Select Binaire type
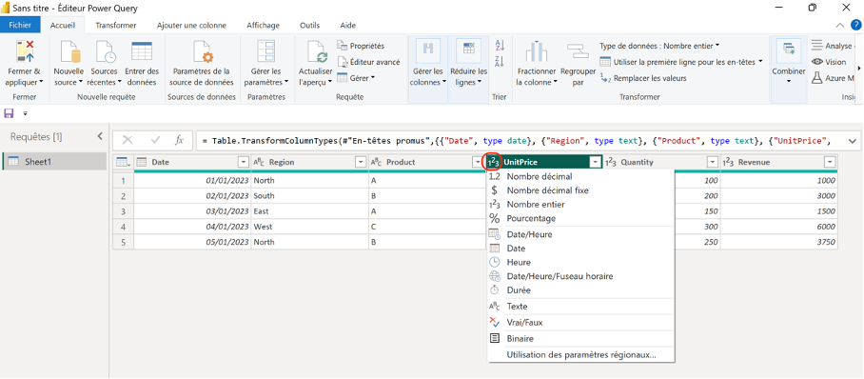Screen dimensions: 864x379 580,339
